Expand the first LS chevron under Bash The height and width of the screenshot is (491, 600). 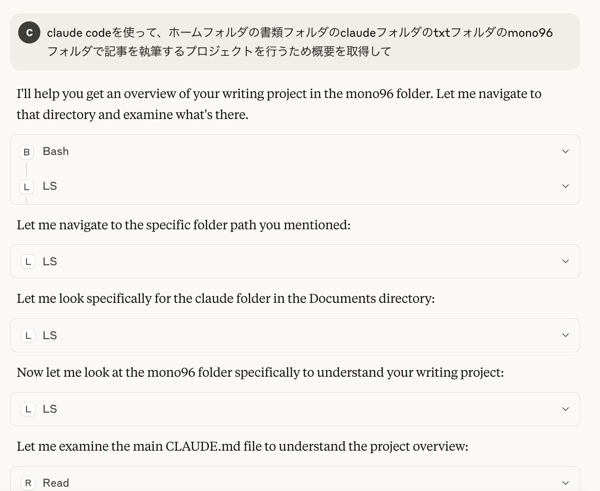point(566,186)
